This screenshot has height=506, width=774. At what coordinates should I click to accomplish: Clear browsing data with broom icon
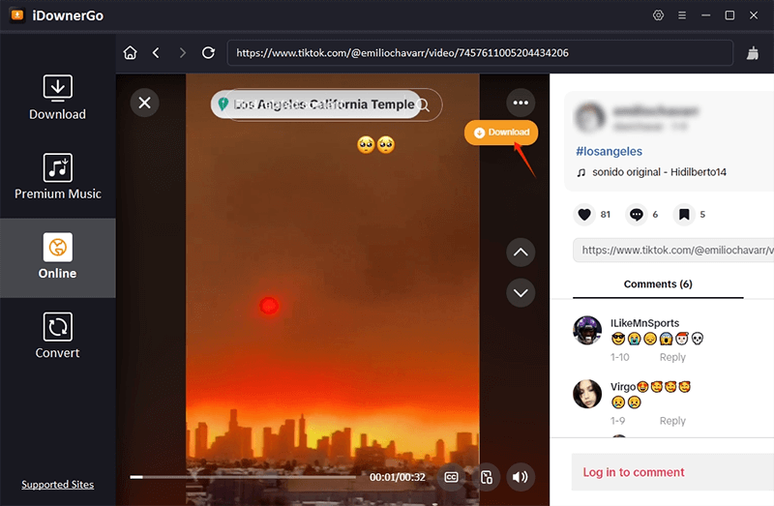pyautogui.click(x=753, y=53)
